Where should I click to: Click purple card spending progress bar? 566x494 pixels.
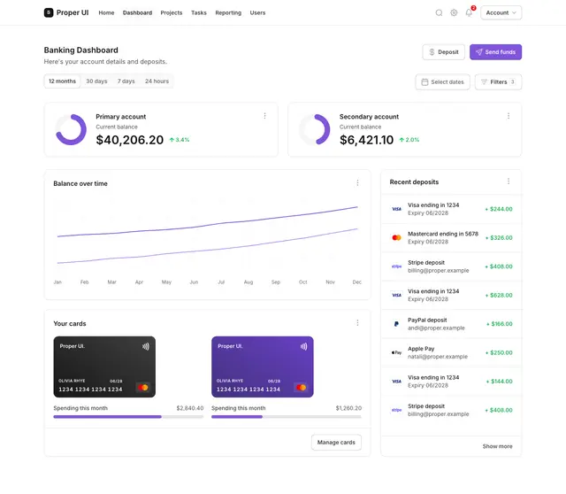287,417
